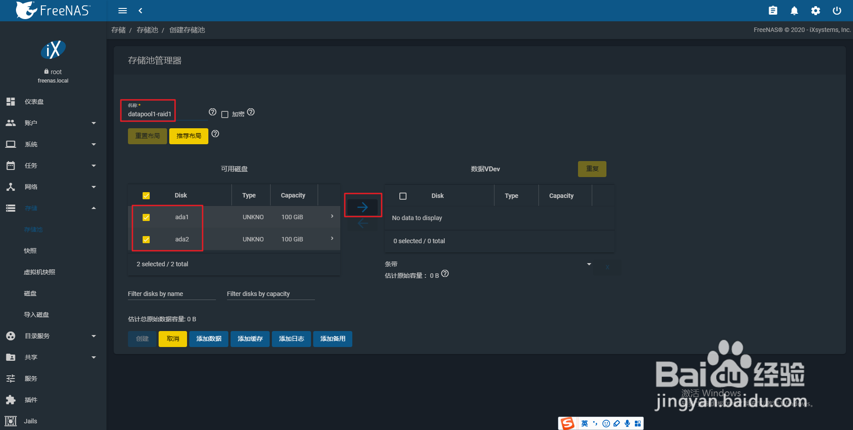Expand the 系统 sidebar menu
Viewport: 853px width, 430px height.
click(x=53, y=144)
